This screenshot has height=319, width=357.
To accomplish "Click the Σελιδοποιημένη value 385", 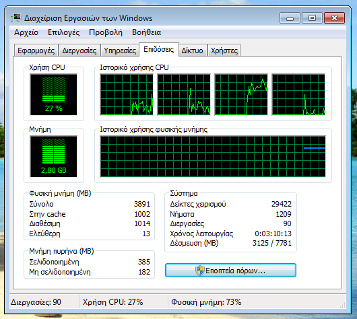I will coord(144,262).
